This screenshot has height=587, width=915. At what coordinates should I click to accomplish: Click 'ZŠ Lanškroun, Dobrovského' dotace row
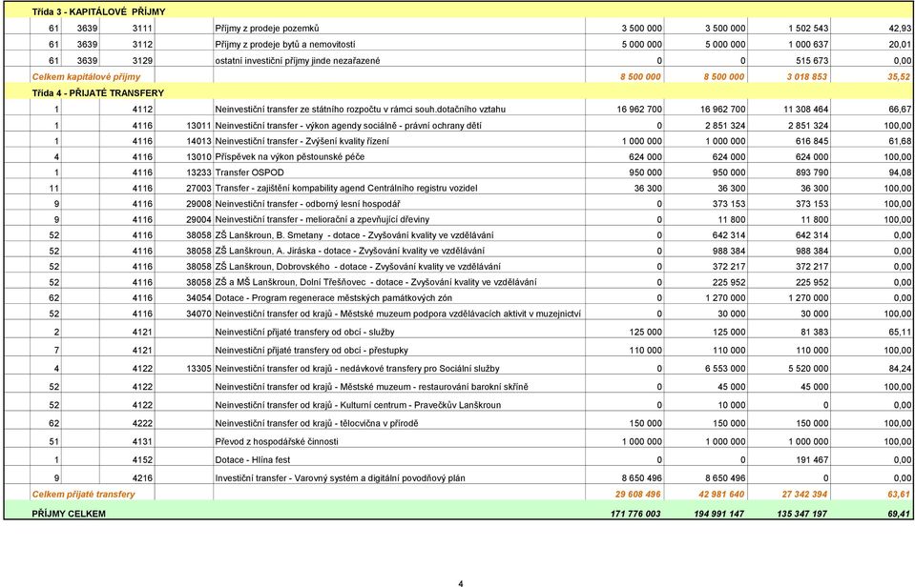358,267
